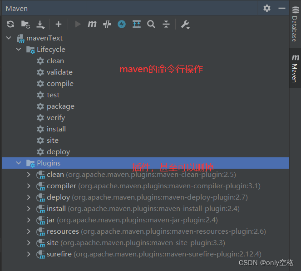Collapse all tree nodes icon
Viewport: 301px width, 271px height.
tap(166, 24)
